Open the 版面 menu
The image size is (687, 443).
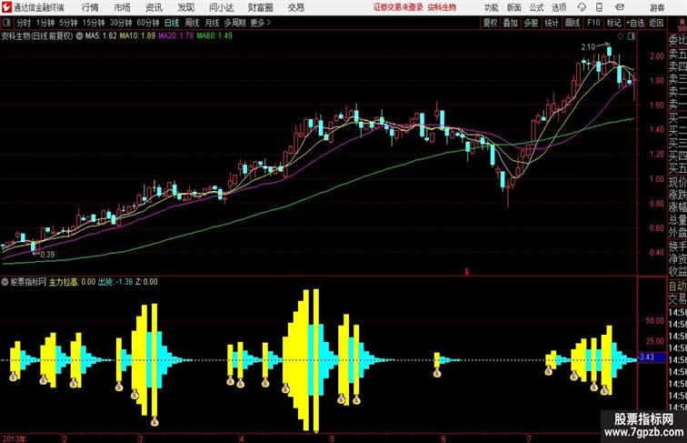pos(514,7)
